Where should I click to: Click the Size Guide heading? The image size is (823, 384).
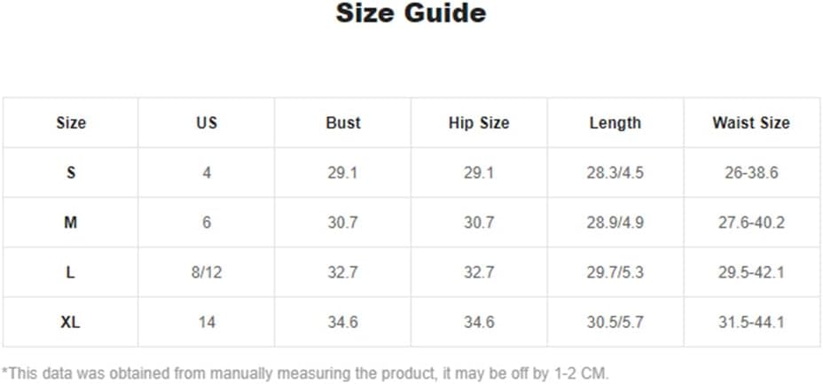pyautogui.click(x=411, y=13)
